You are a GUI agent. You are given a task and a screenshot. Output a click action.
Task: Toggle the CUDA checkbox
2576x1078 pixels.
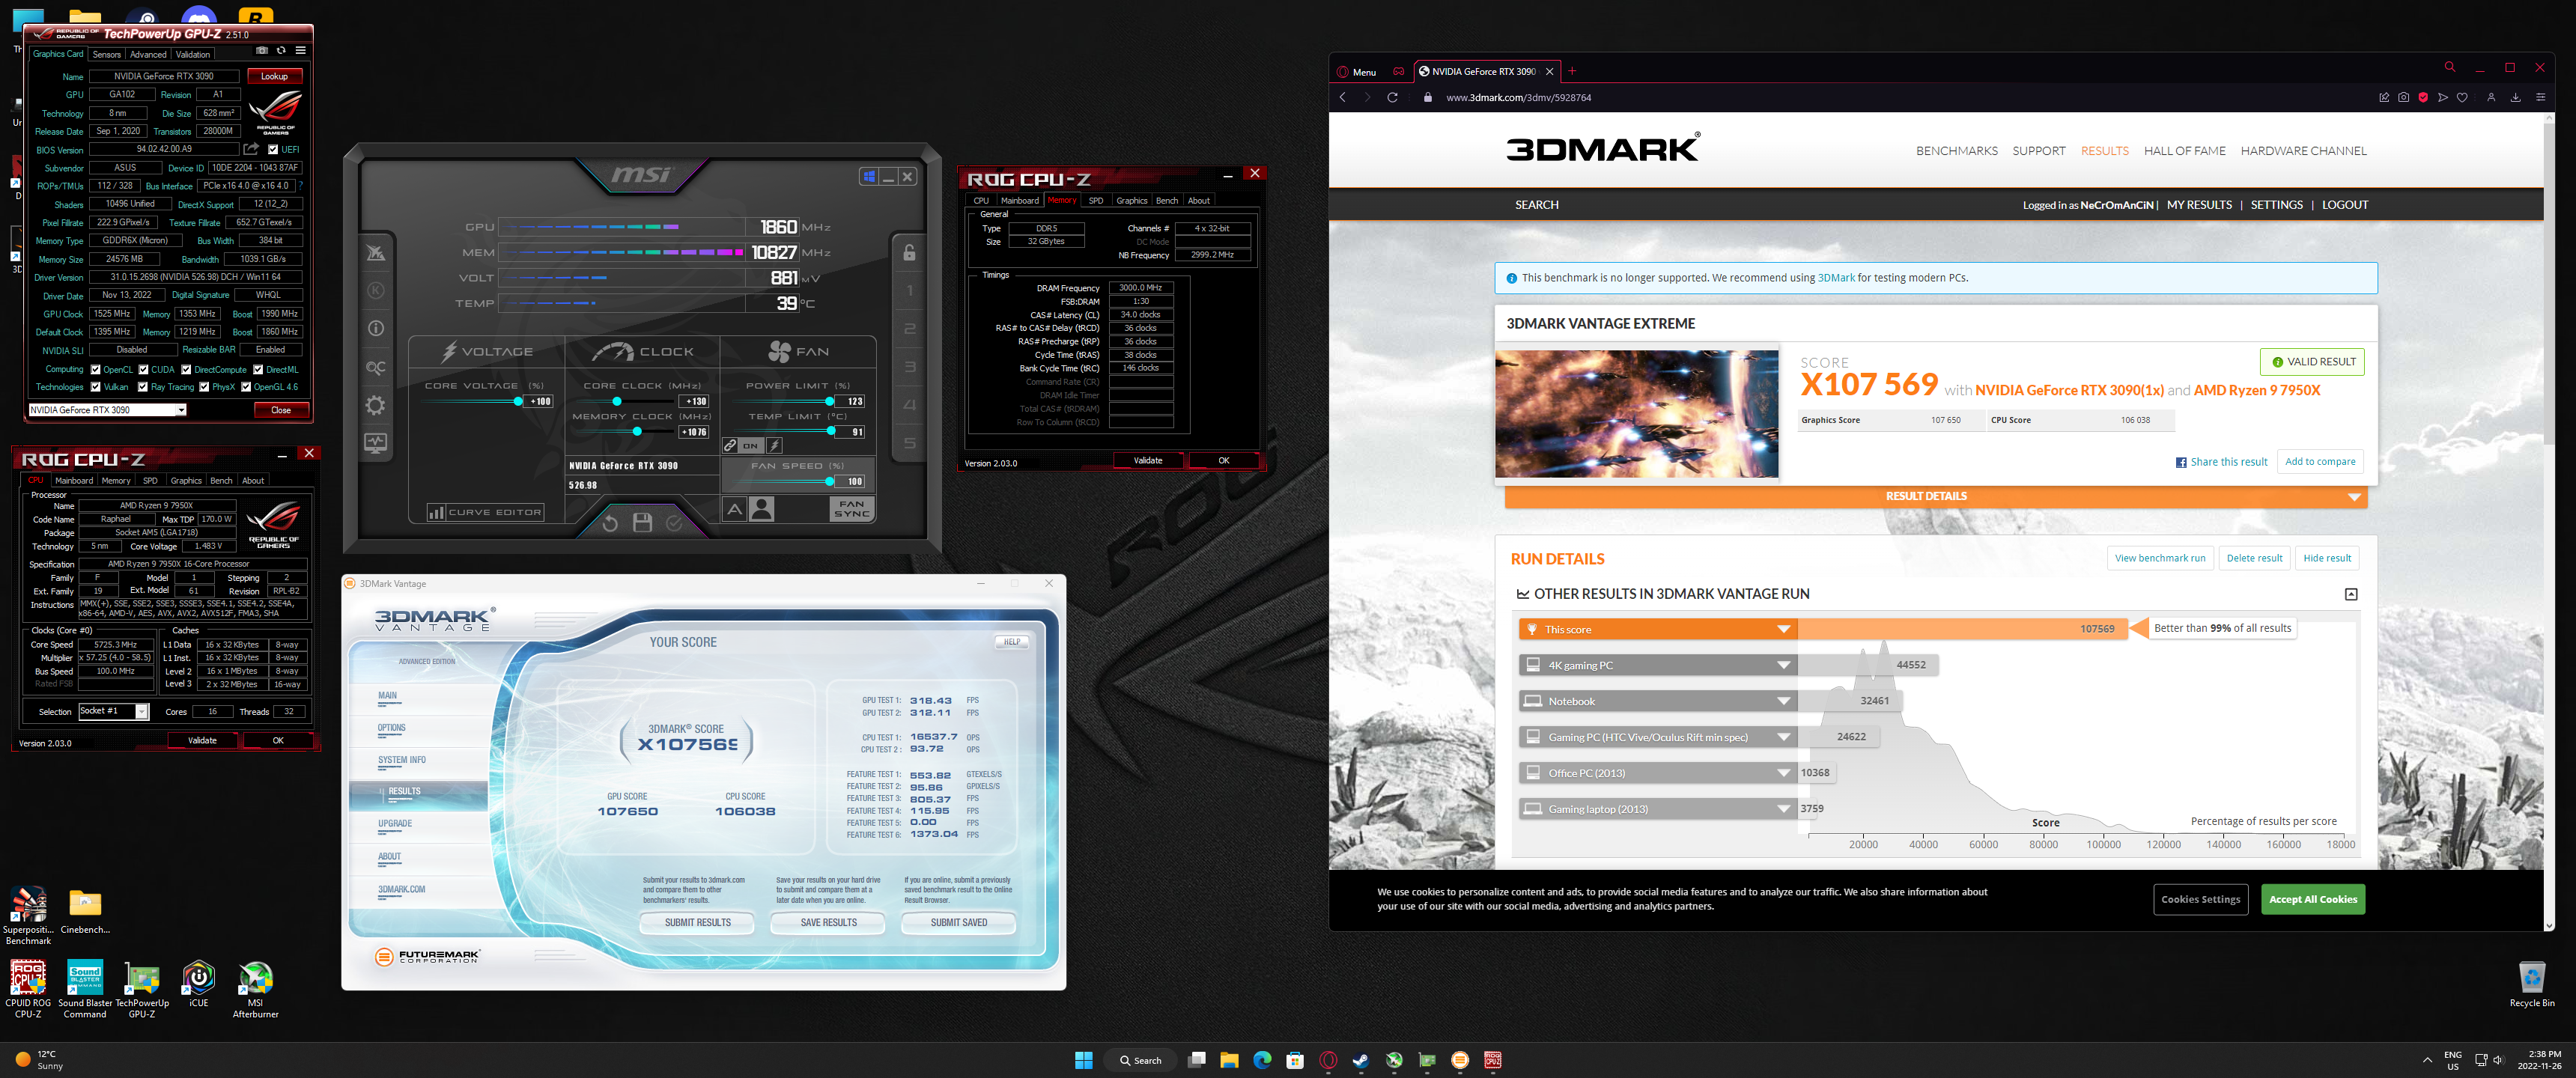tap(143, 369)
